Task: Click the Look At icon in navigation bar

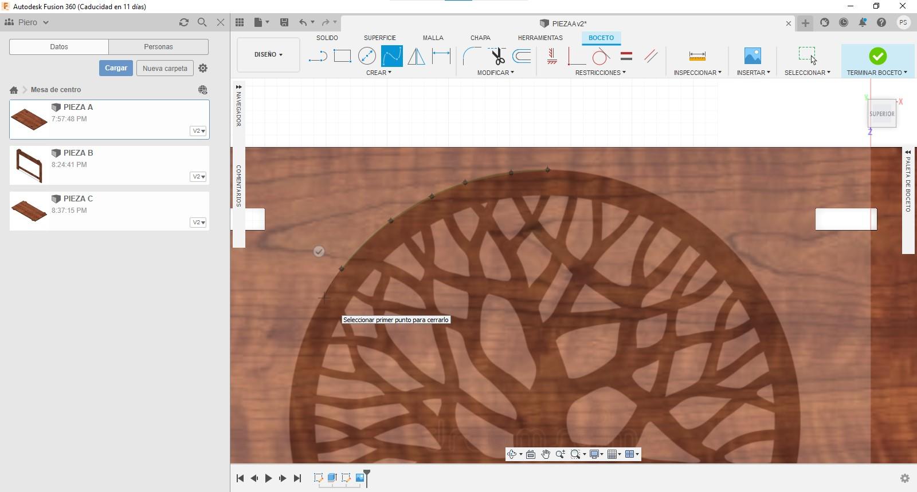Action: pyautogui.click(x=530, y=454)
